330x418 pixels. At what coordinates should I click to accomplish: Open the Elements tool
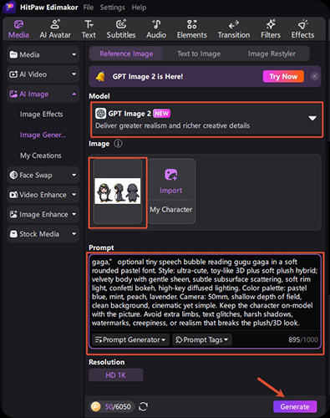[192, 29]
